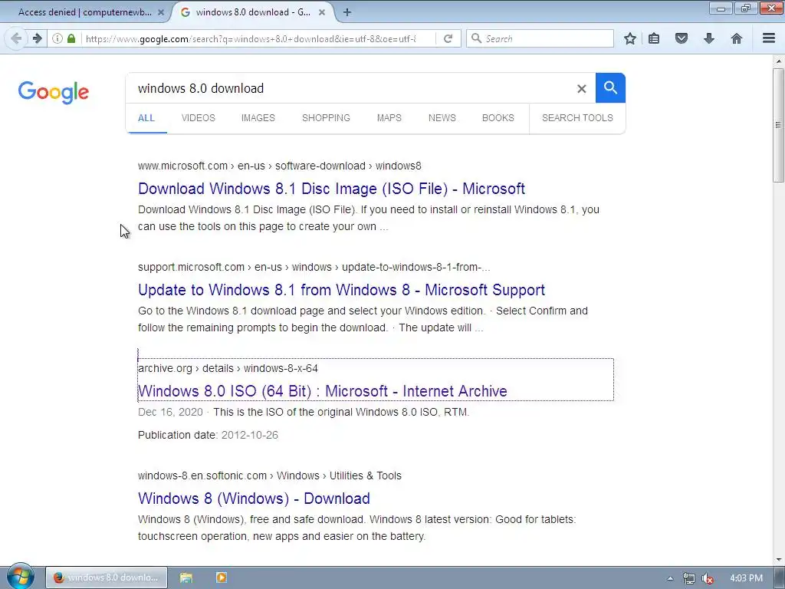The image size is (785, 589).
Task: Open Windows 8 (Windows) - Download link
Action: 254,499
